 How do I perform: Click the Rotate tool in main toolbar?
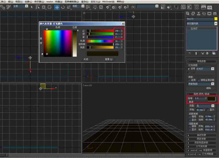63,7
